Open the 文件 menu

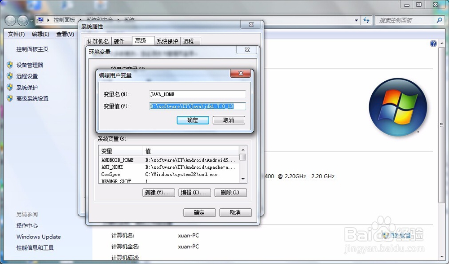click(x=16, y=34)
